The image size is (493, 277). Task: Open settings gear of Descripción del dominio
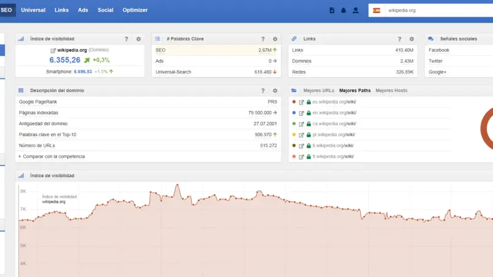275,91
